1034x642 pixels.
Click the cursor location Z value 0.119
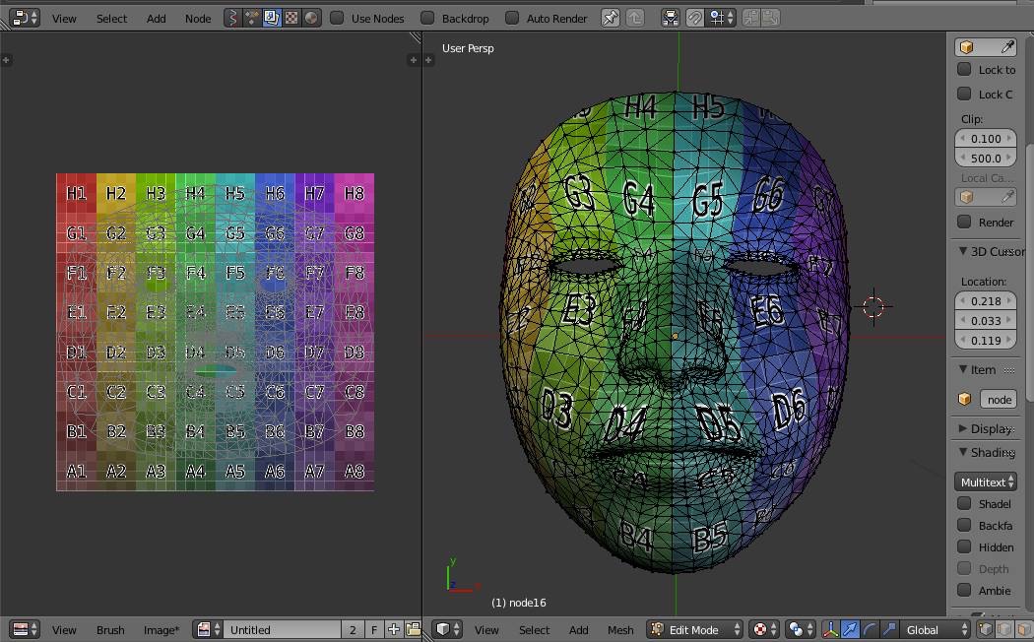(986, 340)
